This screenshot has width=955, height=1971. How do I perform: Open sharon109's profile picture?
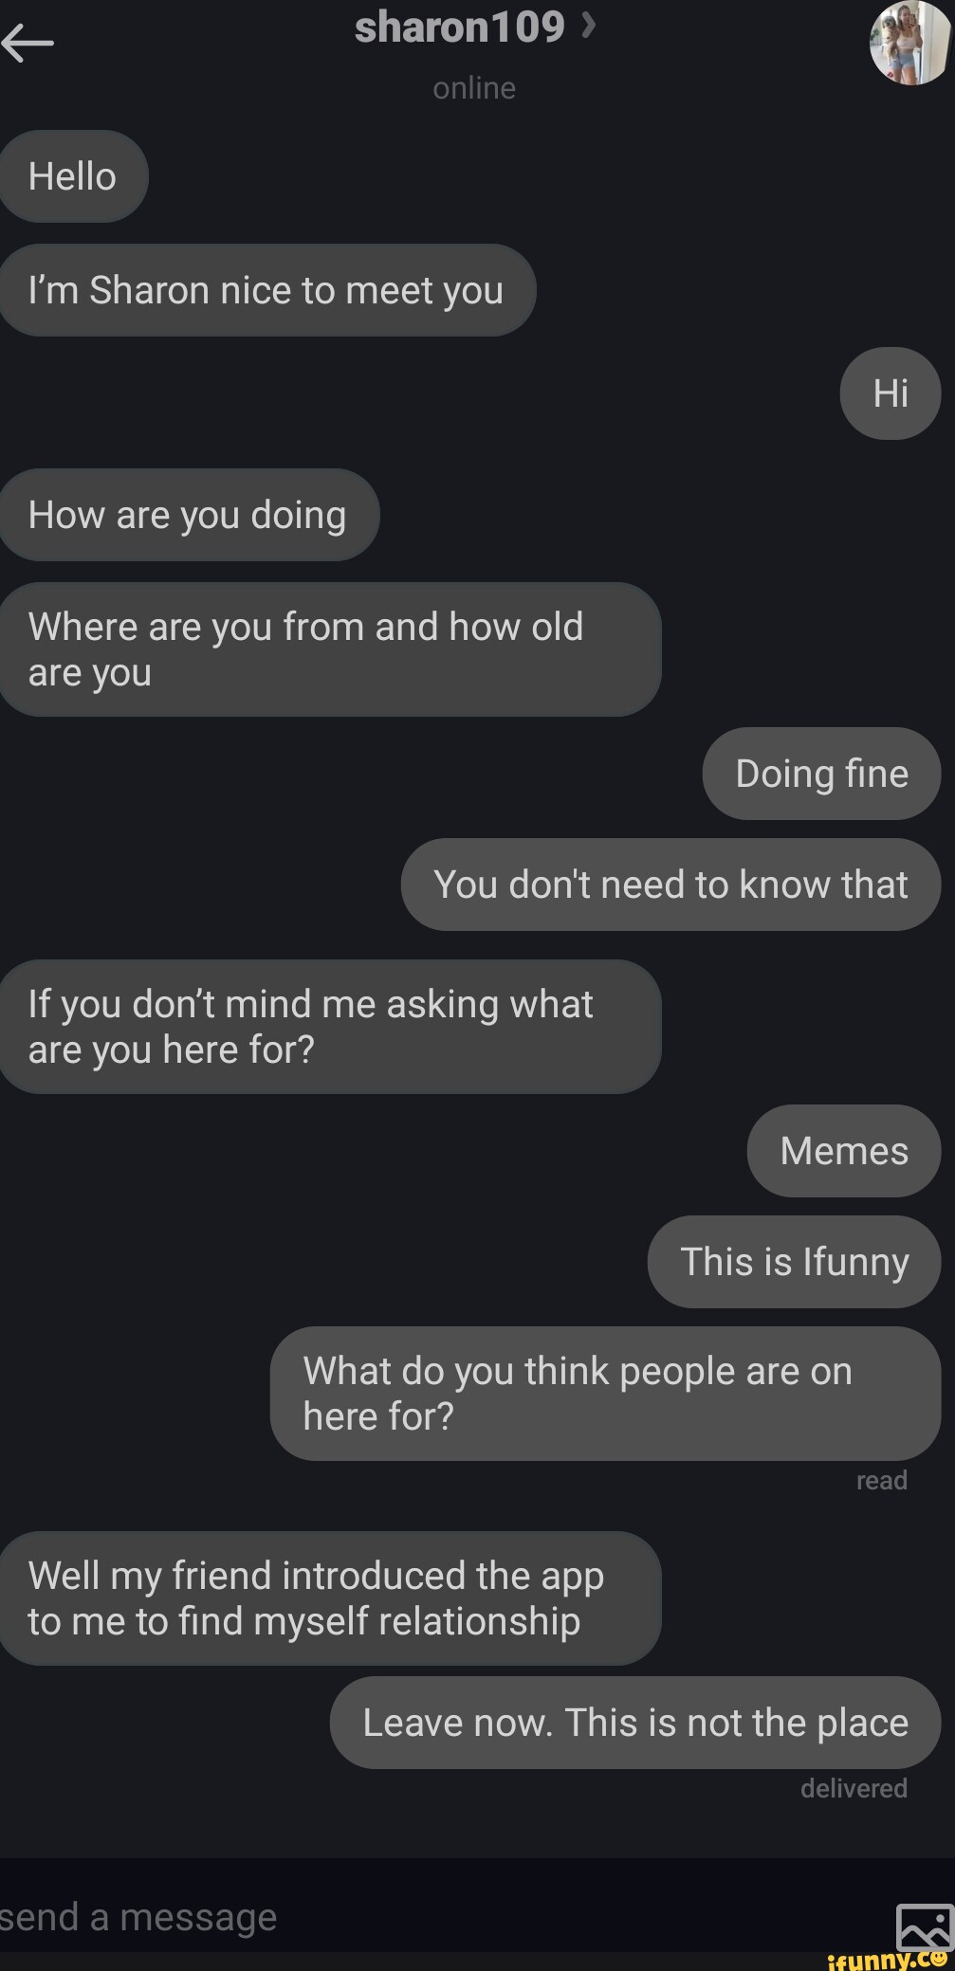909,43
